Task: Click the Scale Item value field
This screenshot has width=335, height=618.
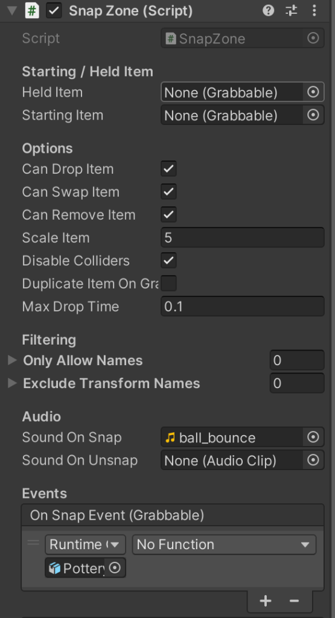Action: click(243, 238)
